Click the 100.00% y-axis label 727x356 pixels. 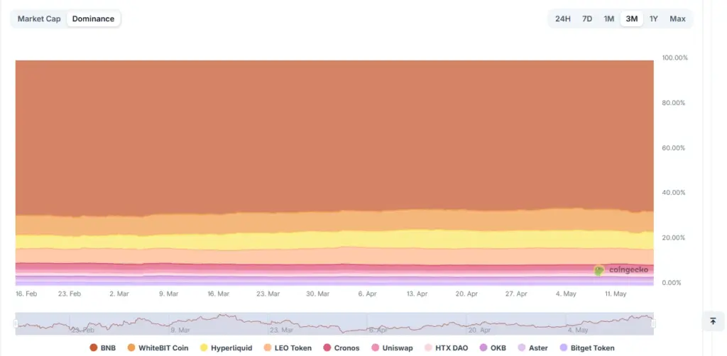tap(675, 58)
